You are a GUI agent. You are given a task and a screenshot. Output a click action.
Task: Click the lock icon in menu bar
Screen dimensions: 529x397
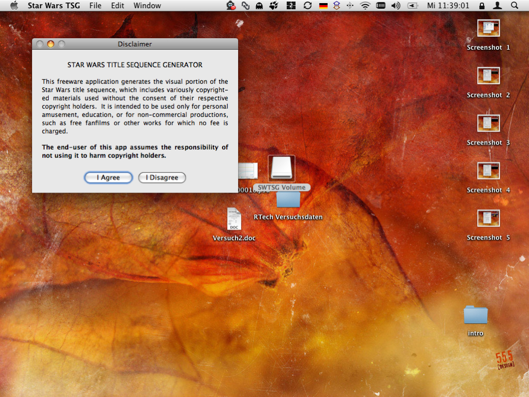(x=482, y=5)
